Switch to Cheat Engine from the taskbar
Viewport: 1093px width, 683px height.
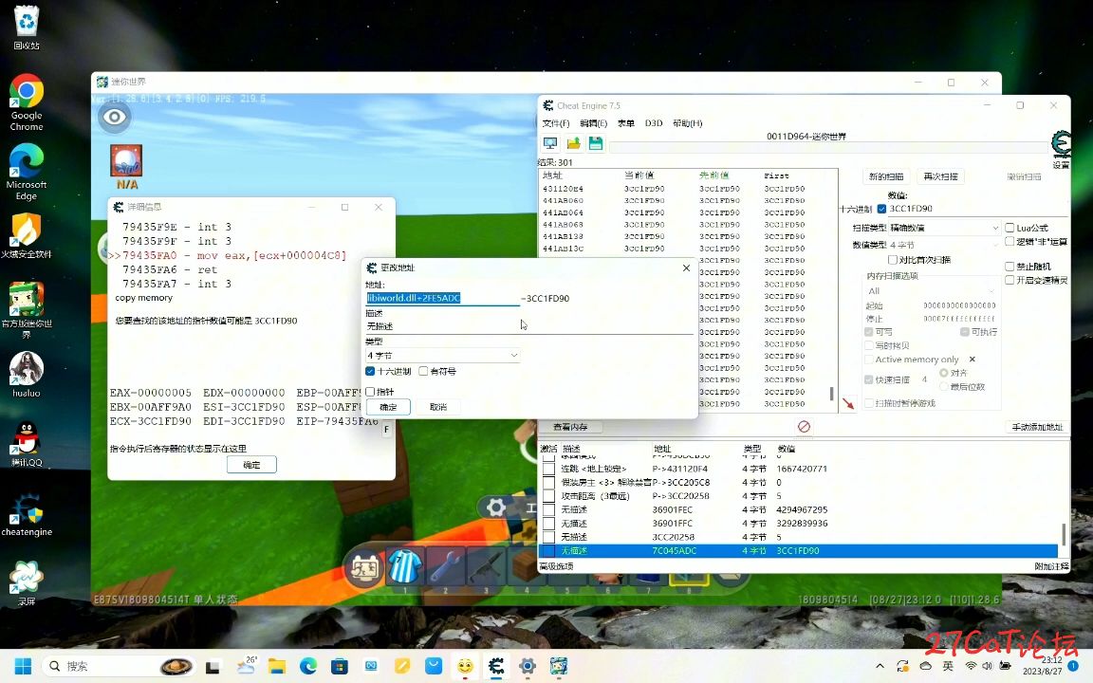pyautogui.click(x=495, y=666)
